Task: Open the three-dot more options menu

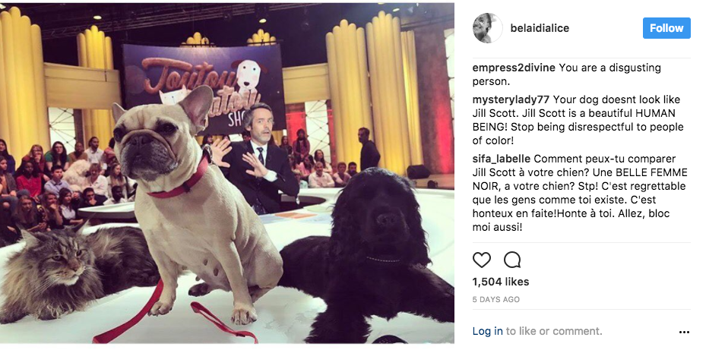Action: pos(684,332)
